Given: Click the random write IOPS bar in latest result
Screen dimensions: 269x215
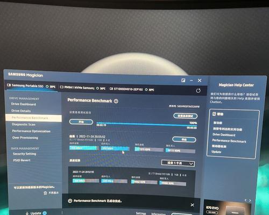Looking at the screenshot, I should 180,151.
